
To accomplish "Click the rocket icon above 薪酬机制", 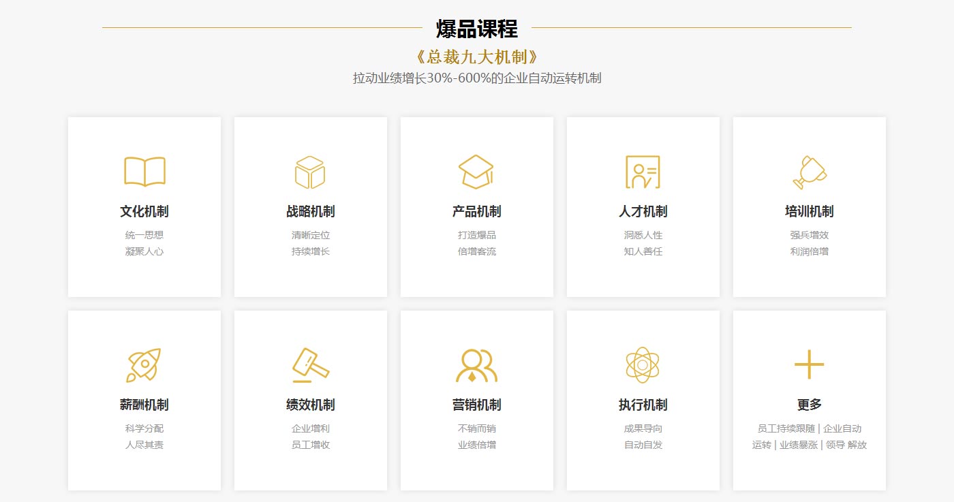I will pos(144,364).
